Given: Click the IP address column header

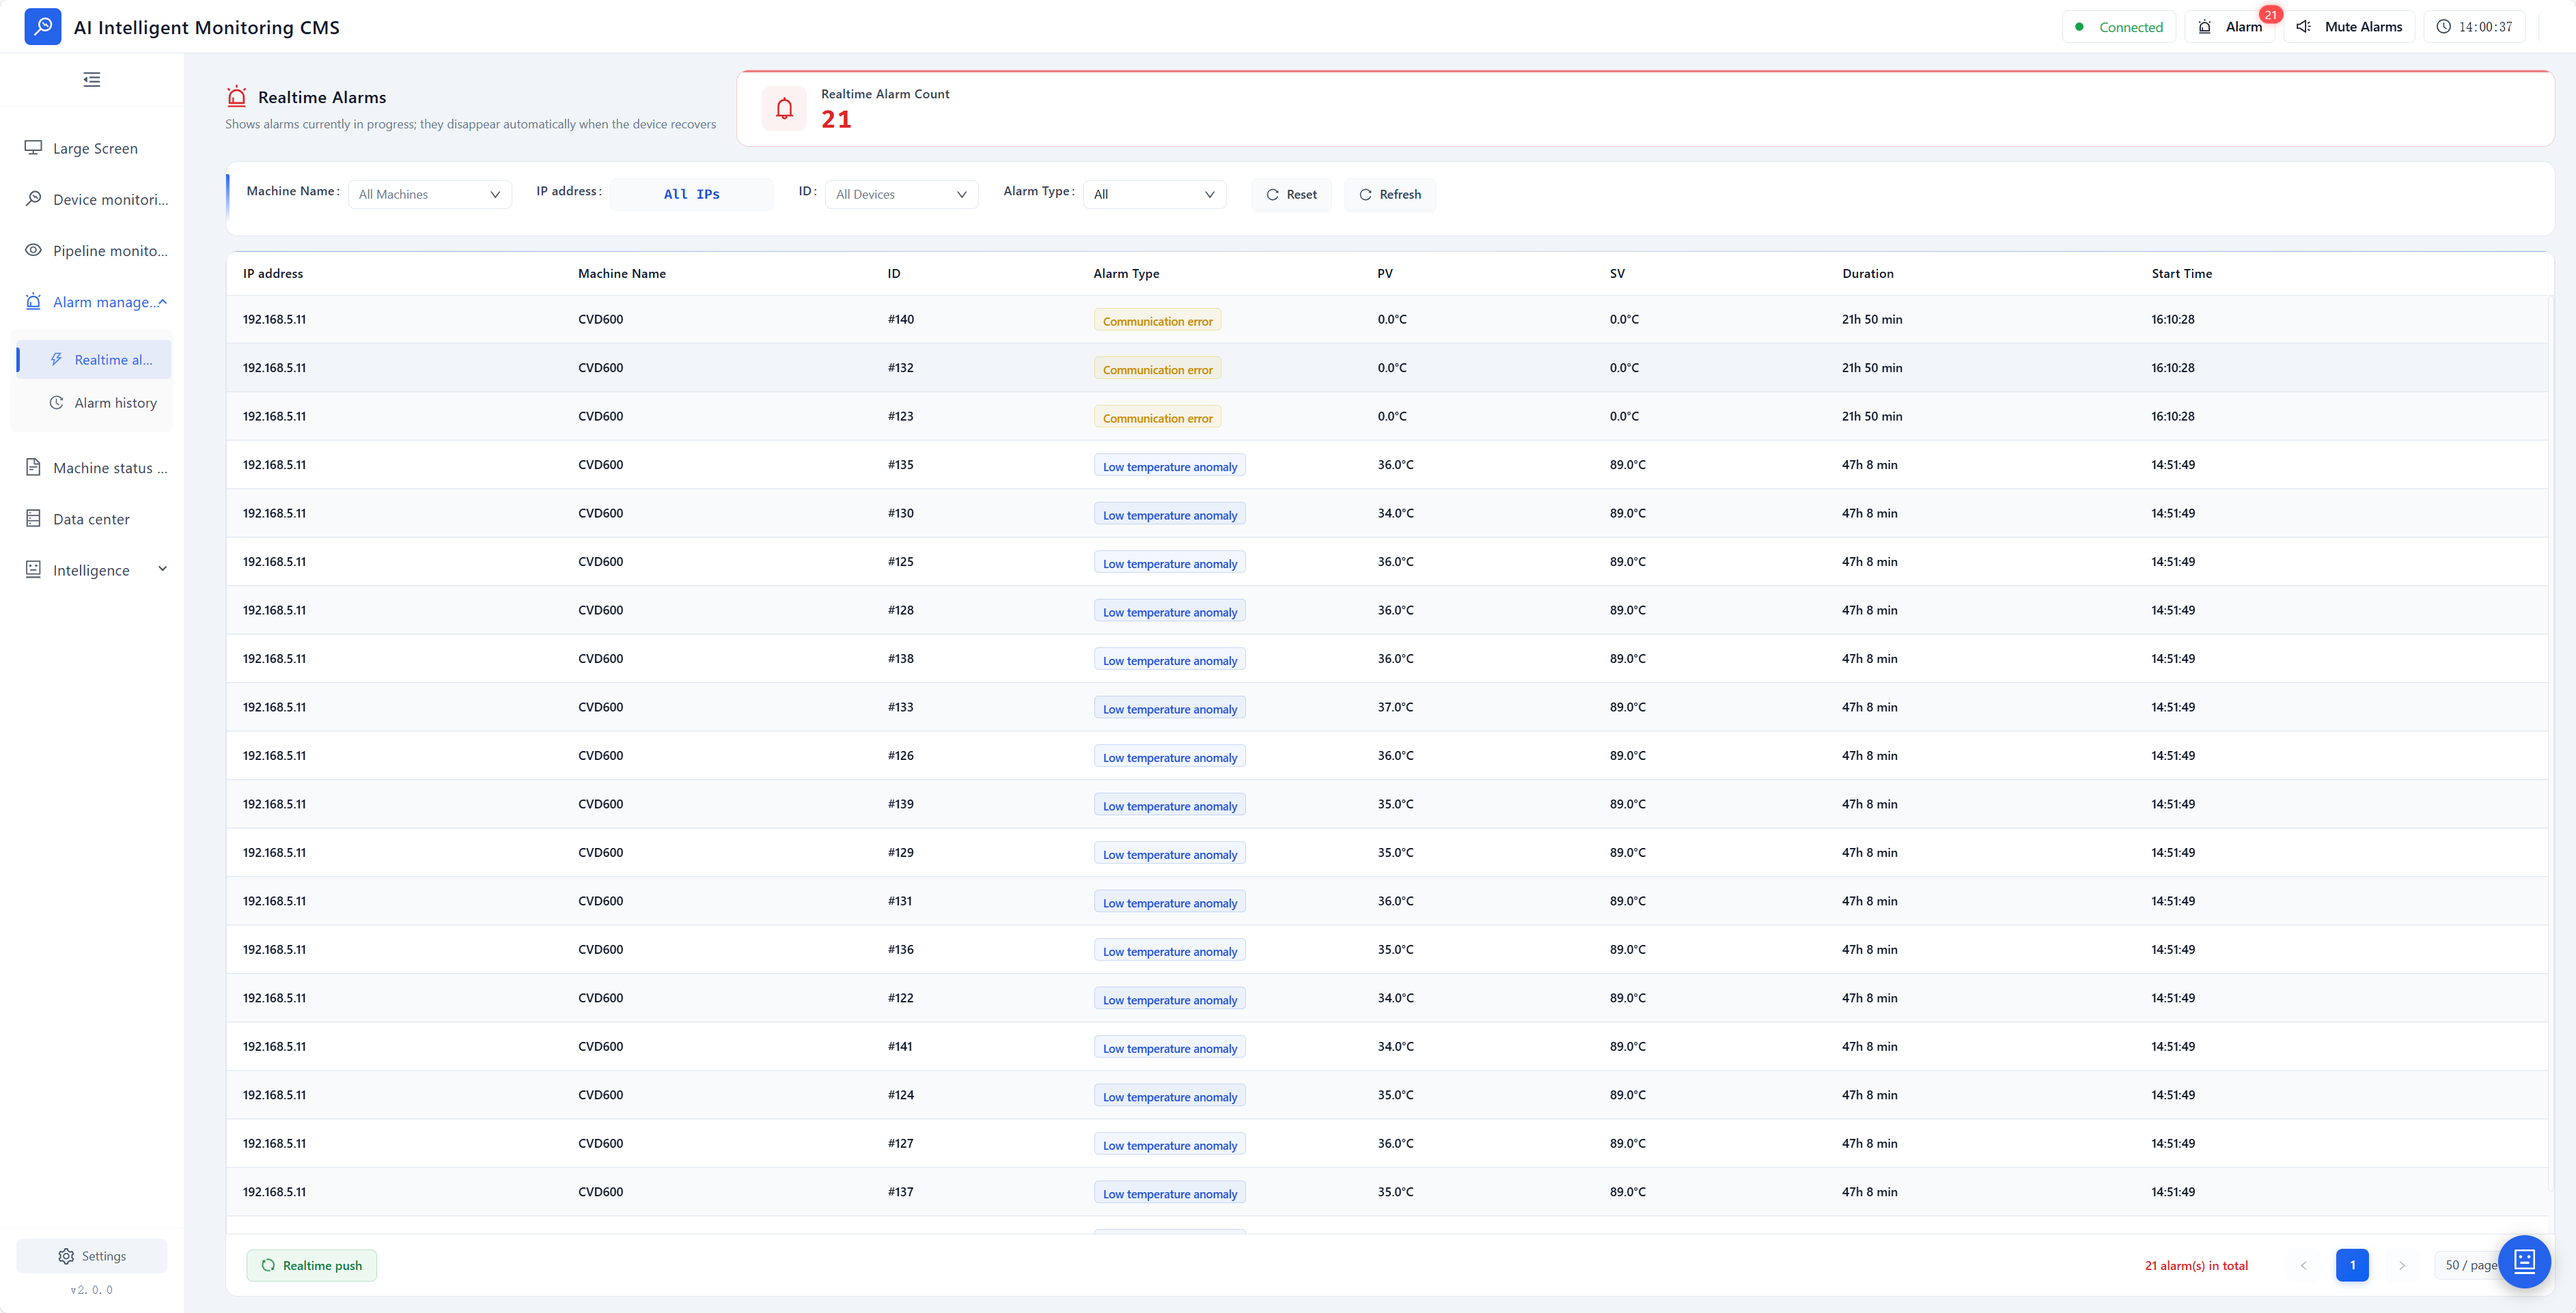Looking at the screenshot, I should 272,273.
